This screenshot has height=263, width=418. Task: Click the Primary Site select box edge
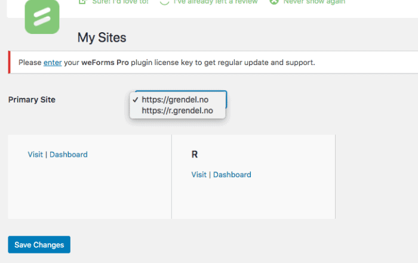click(x=226, y=100)
